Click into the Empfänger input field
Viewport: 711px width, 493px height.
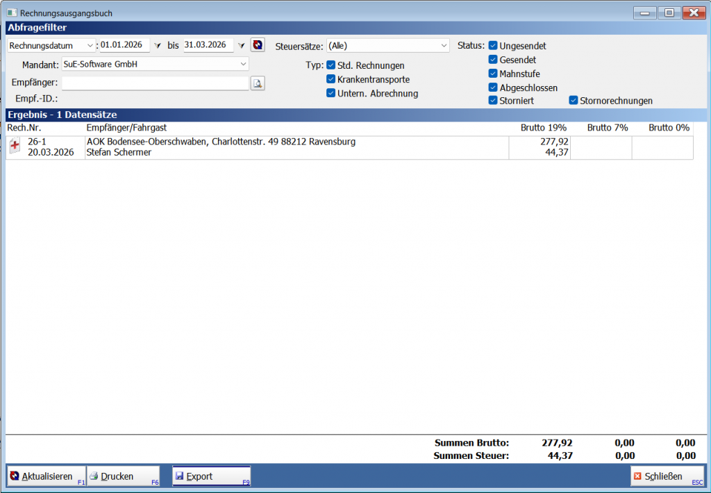[x=155, y=83]
